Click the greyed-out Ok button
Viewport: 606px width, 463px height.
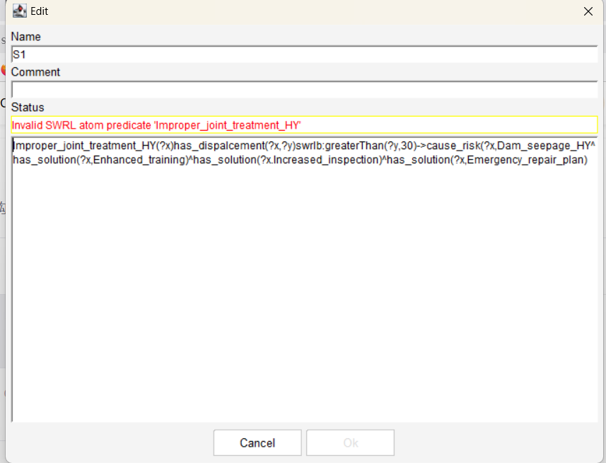point(351,443)
